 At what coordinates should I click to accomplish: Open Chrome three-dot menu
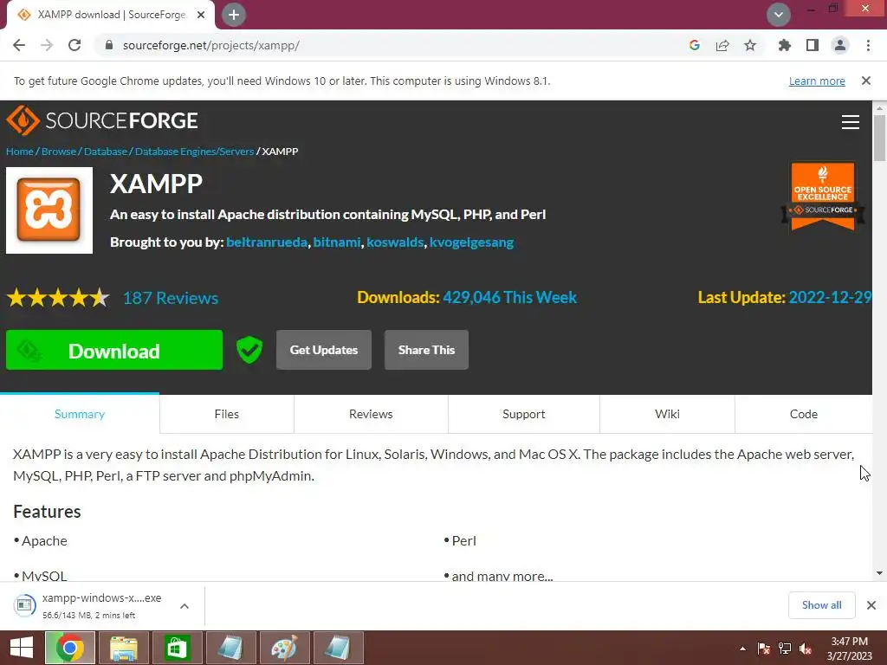coord(868,45)
